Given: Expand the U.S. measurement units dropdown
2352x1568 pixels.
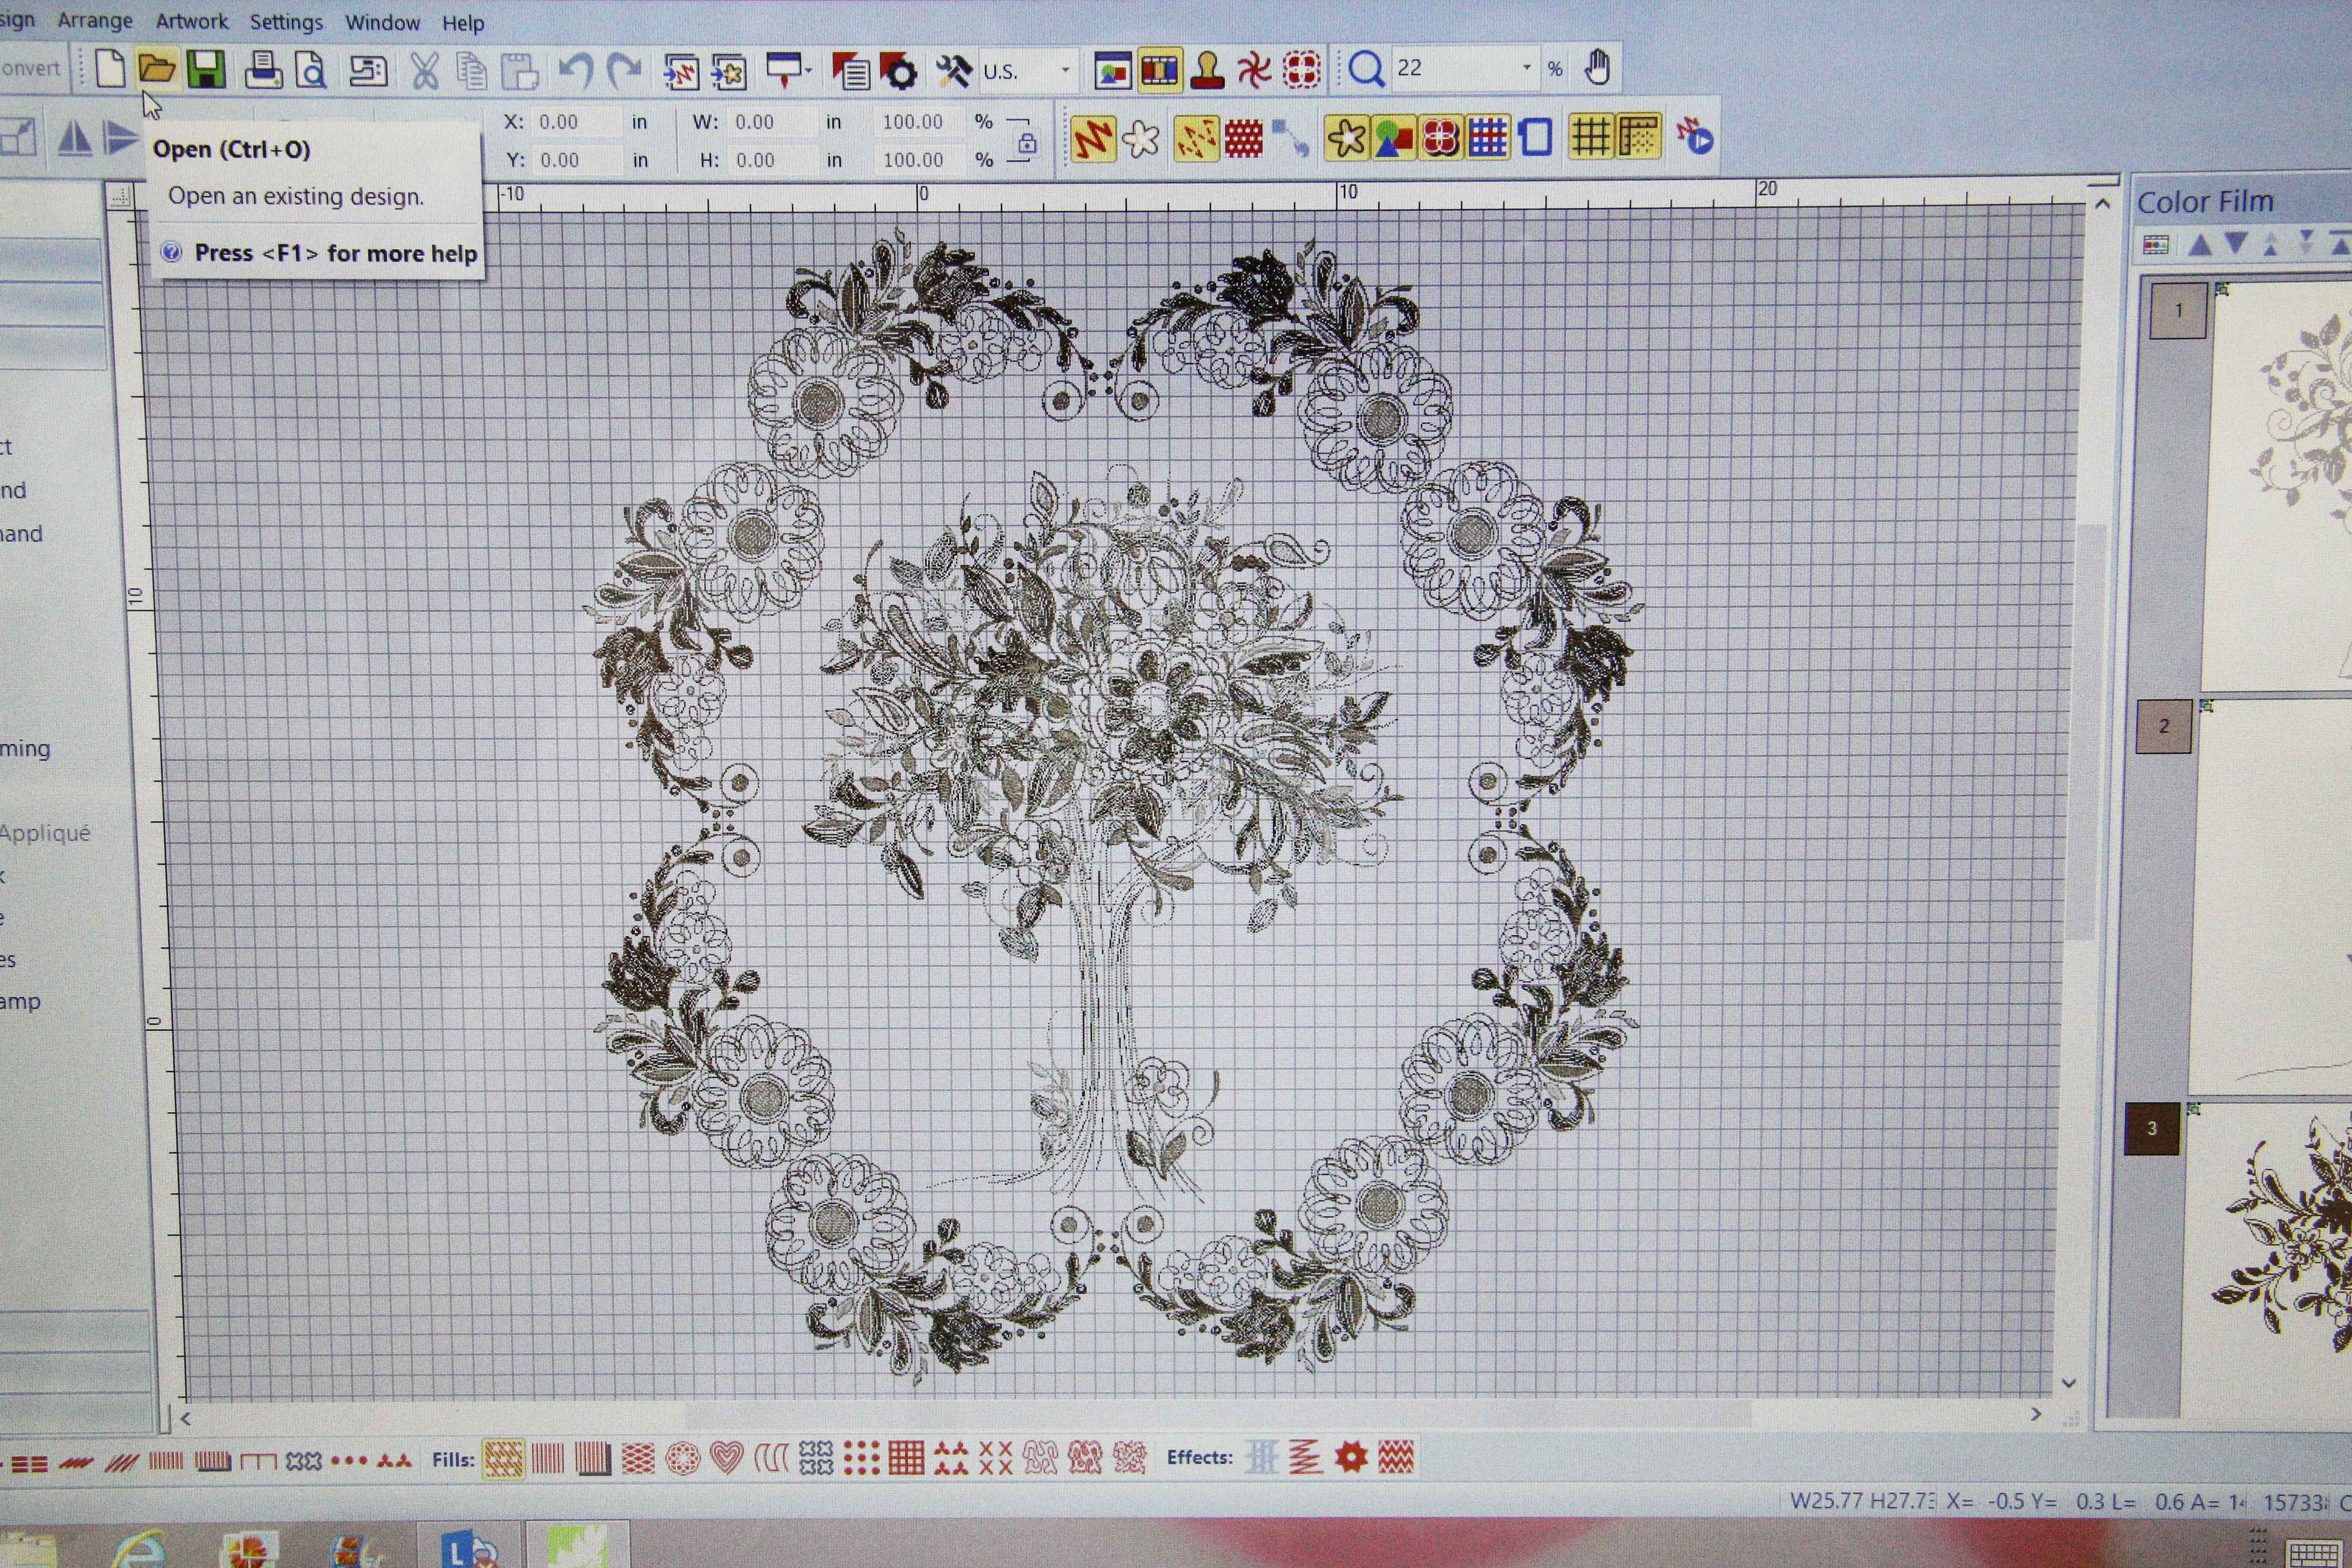Looking at the screenshot, I should [1065, 70].
